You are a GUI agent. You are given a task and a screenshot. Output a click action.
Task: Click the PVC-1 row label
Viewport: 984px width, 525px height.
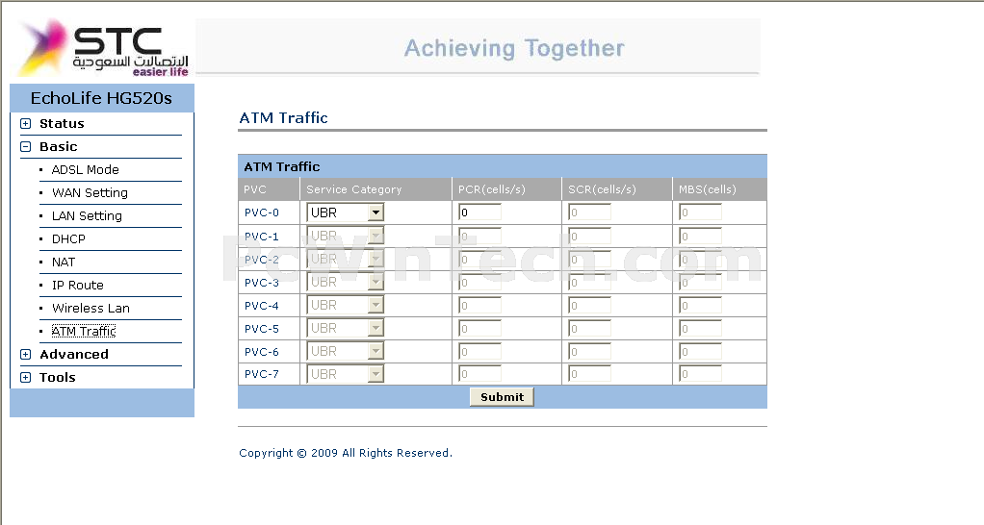pos(262,237)
